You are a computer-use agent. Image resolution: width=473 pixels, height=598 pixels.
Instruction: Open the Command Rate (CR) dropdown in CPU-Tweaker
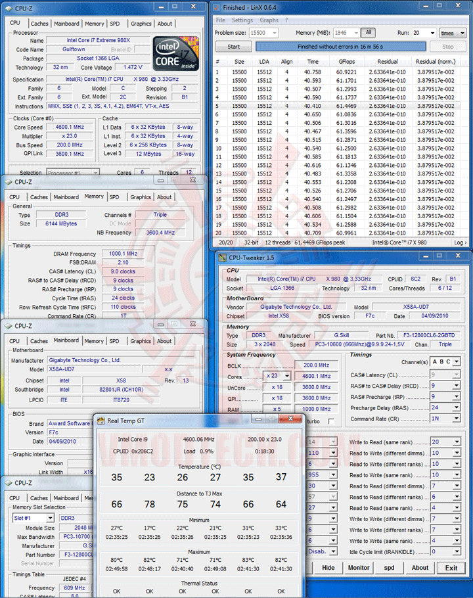(456, 419)
